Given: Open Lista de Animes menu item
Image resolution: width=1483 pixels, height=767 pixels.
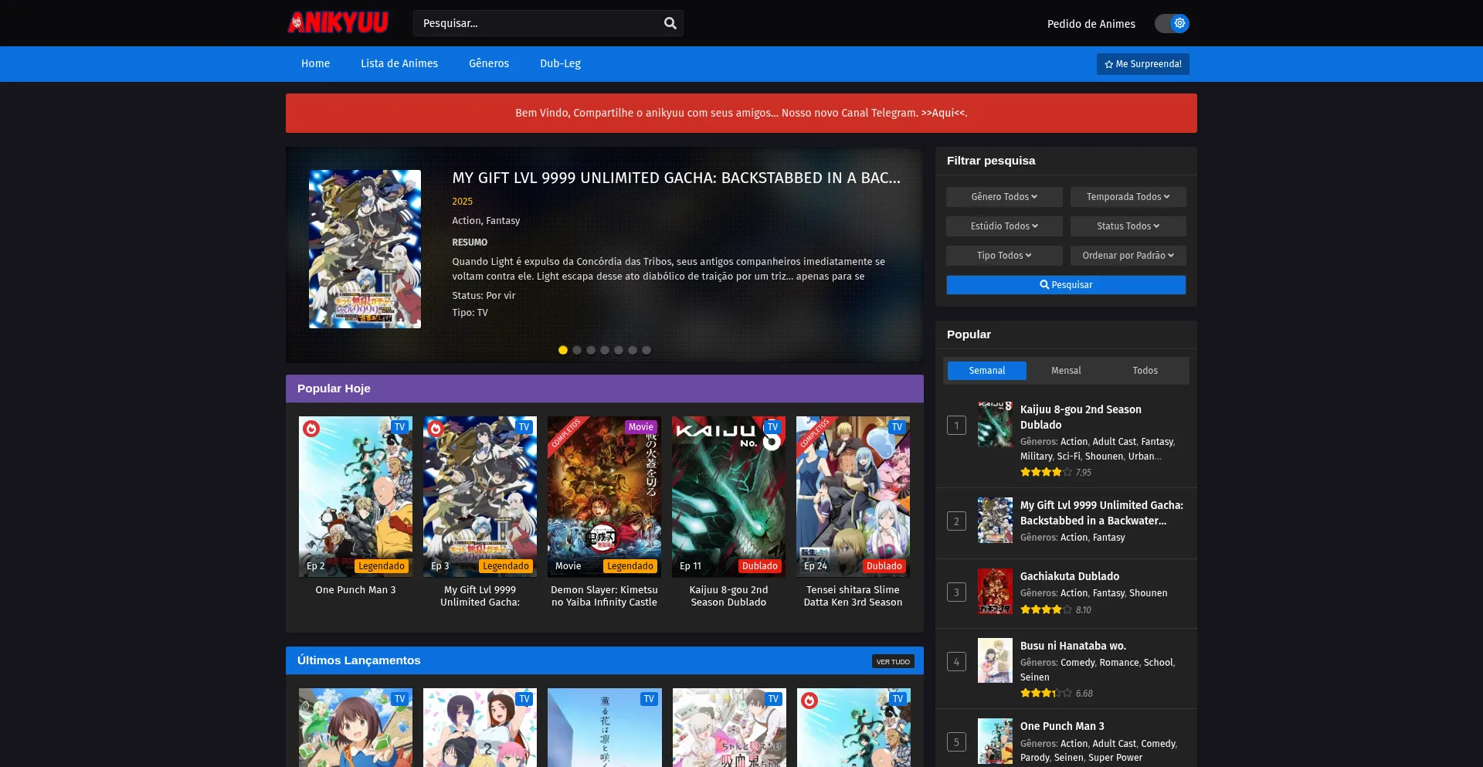Looking at the screenshot, I should click(399, 63).
